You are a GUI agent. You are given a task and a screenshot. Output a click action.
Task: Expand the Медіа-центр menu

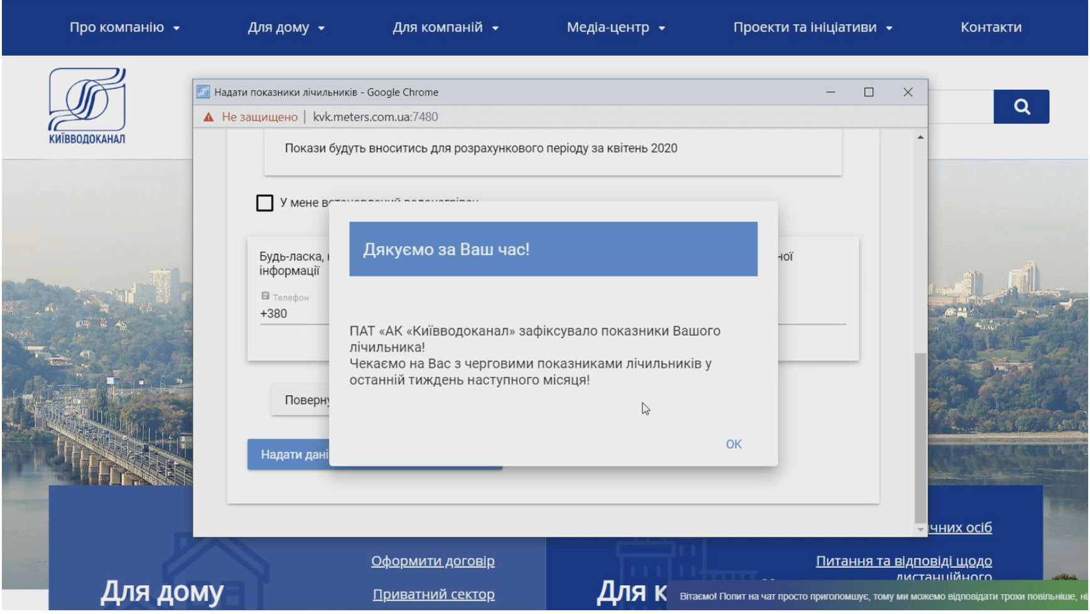point(615,28)
